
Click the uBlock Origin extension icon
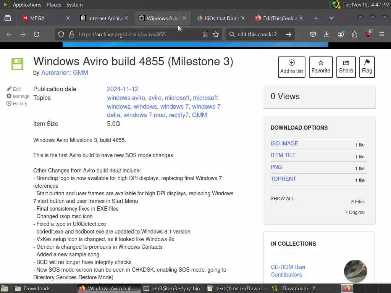click(x=368, y=34)
